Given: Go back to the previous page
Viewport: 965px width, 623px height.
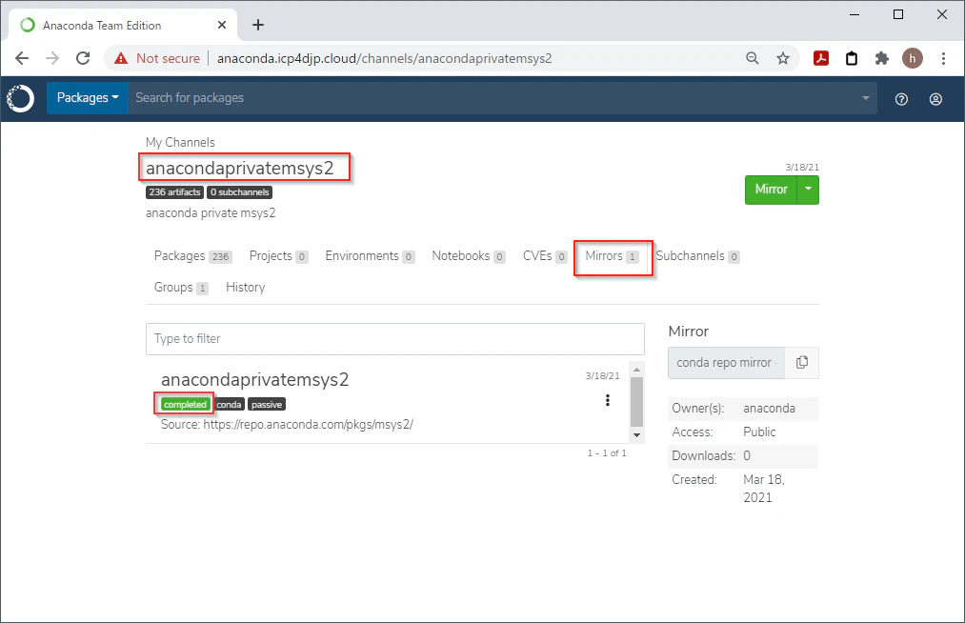Looking at the screenshot, I should coord(22,58).
